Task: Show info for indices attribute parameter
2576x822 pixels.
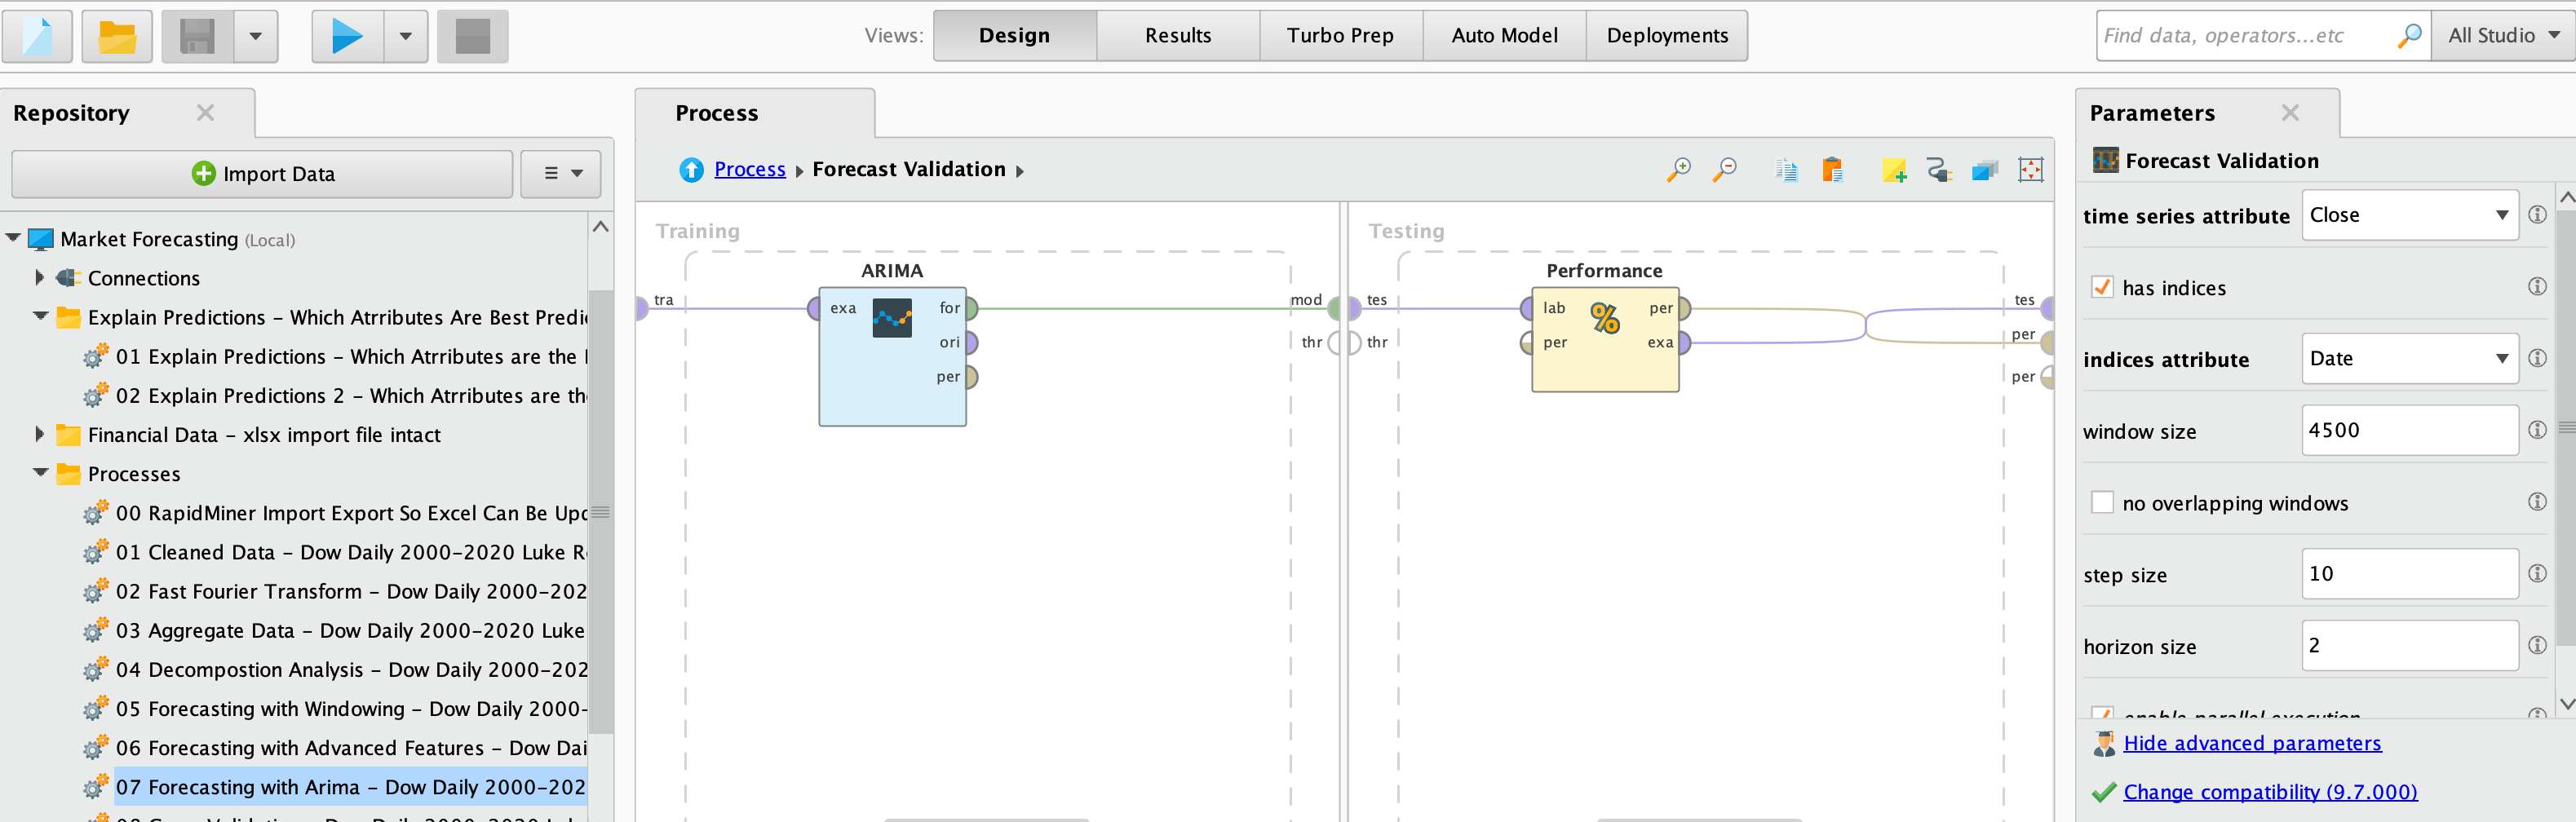Action: (2537, 358)
